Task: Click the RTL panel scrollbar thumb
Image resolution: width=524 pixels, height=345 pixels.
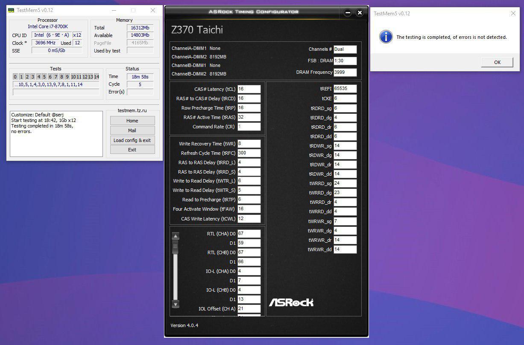Action: pos(176,247)
